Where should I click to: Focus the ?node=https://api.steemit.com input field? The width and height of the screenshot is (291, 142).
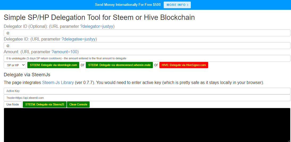point(147,98)
